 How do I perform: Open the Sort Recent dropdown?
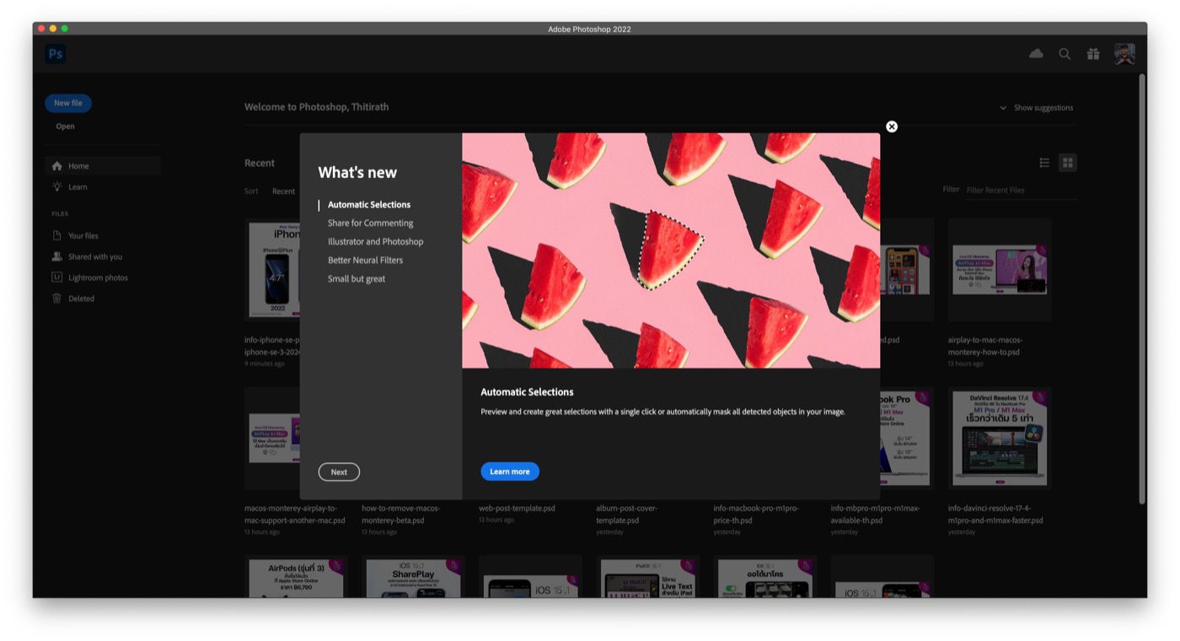click(283, 191)
